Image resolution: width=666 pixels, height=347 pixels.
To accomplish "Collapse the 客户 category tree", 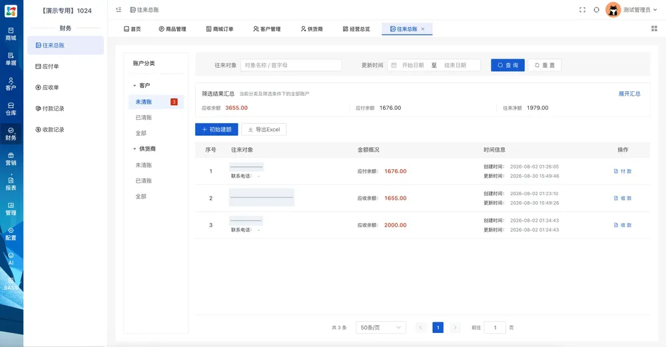I will (135, 85).
